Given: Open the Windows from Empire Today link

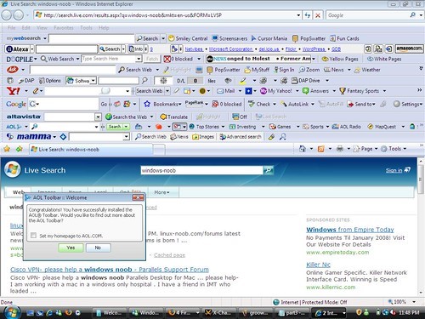Looking at the screenshot, I should [x=350, y=230].
